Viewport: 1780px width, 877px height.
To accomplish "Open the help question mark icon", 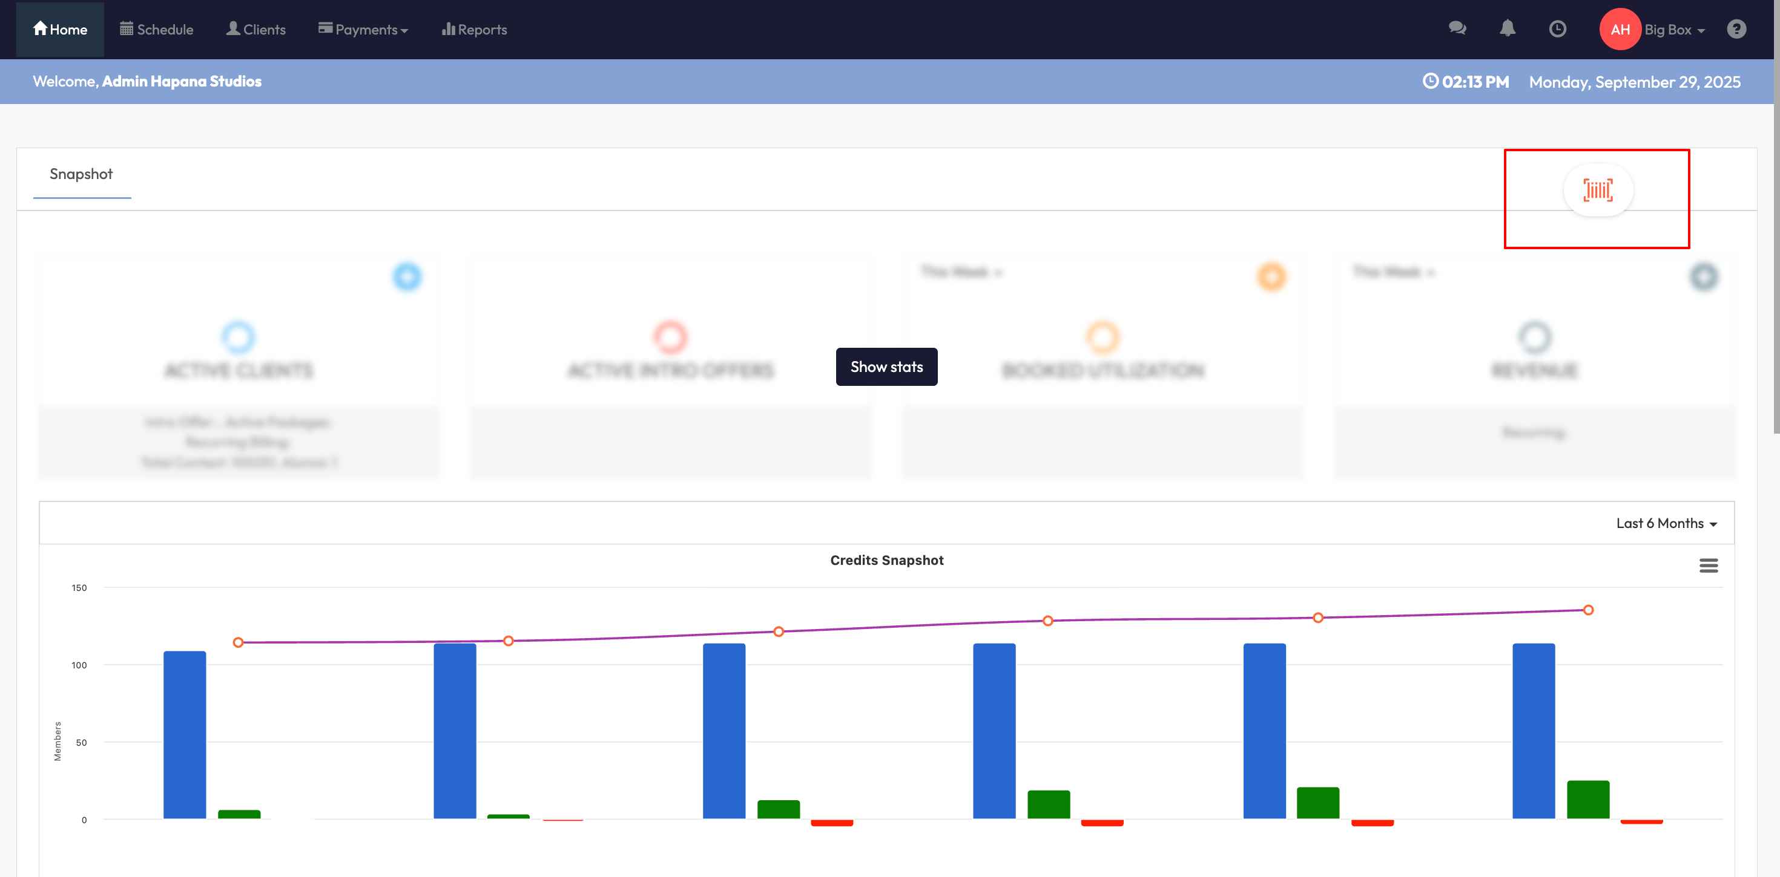I will pyautogui.click(x=1736, y=29).
